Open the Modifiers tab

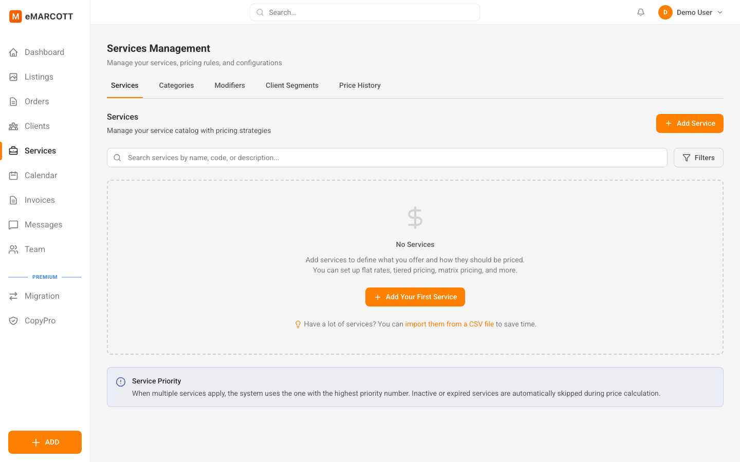click(230, 86)
